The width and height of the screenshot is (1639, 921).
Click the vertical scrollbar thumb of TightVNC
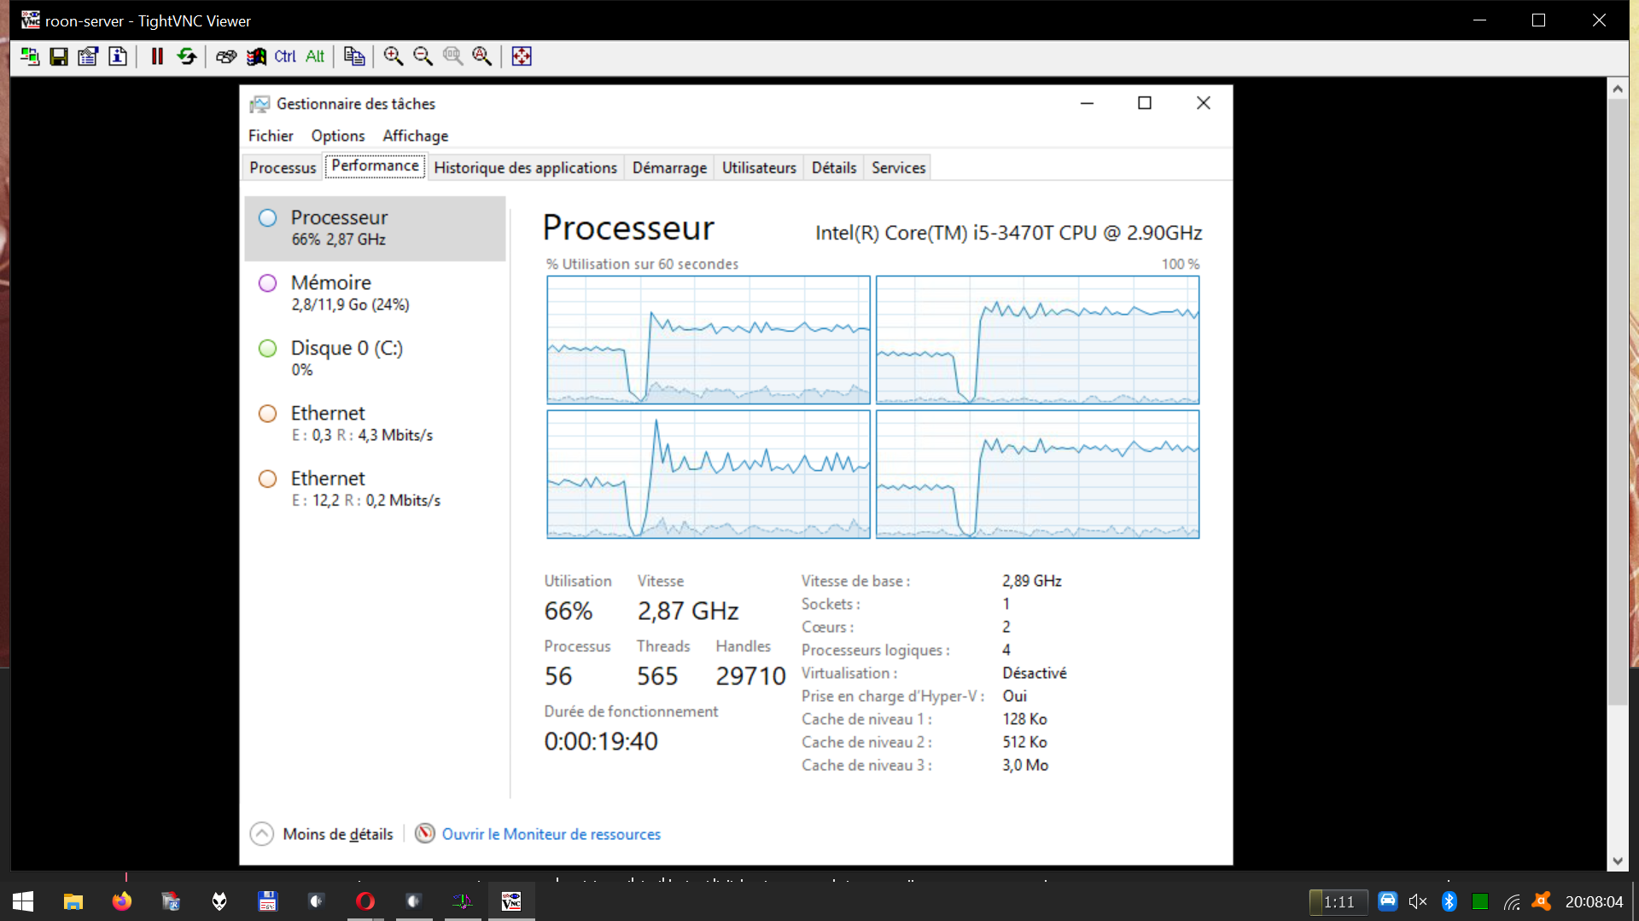1618,402
